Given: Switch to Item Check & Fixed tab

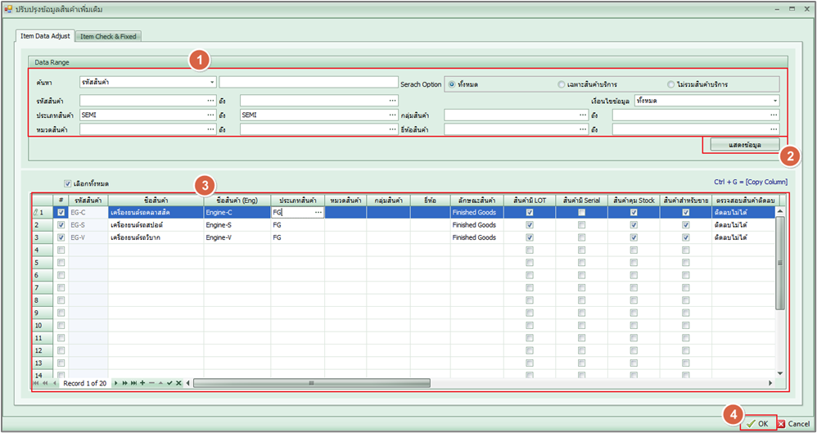Looking at the screenshot, I should [108, 36].
